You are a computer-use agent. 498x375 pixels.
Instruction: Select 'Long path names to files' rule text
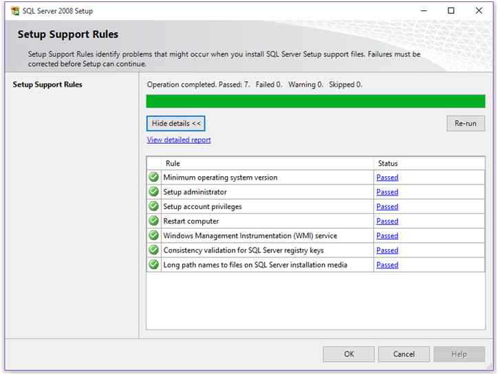(x=255, y=265)
